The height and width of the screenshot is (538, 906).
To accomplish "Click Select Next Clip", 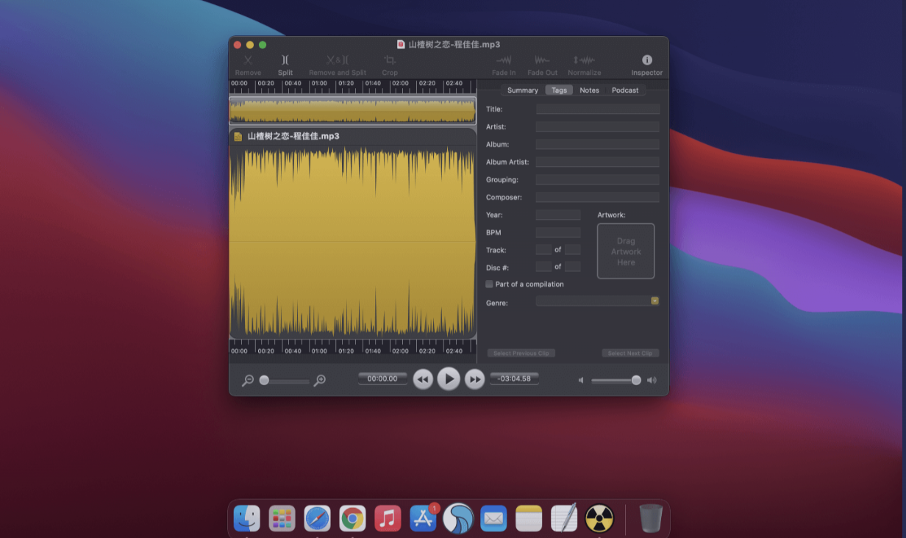I will (x=629, y=353).
